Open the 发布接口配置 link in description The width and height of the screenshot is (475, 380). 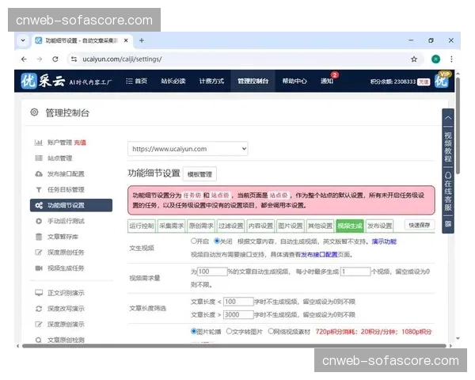point(319,255)
